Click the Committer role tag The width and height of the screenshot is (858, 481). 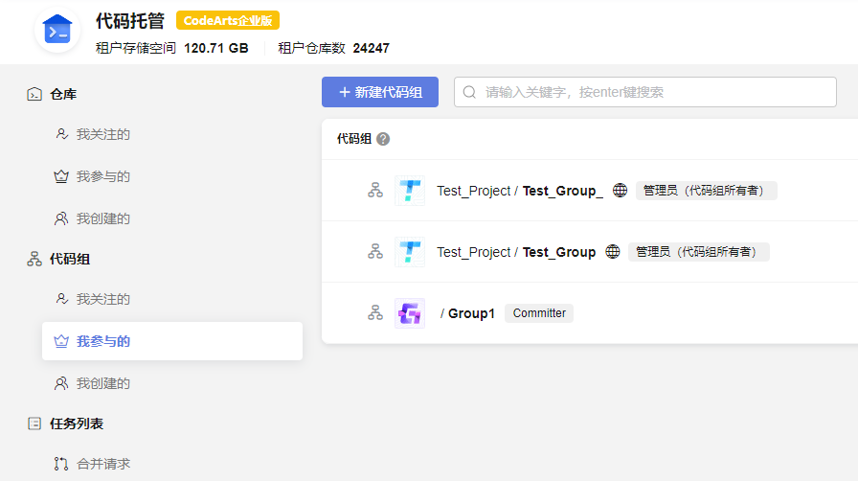tap(539, 313)
